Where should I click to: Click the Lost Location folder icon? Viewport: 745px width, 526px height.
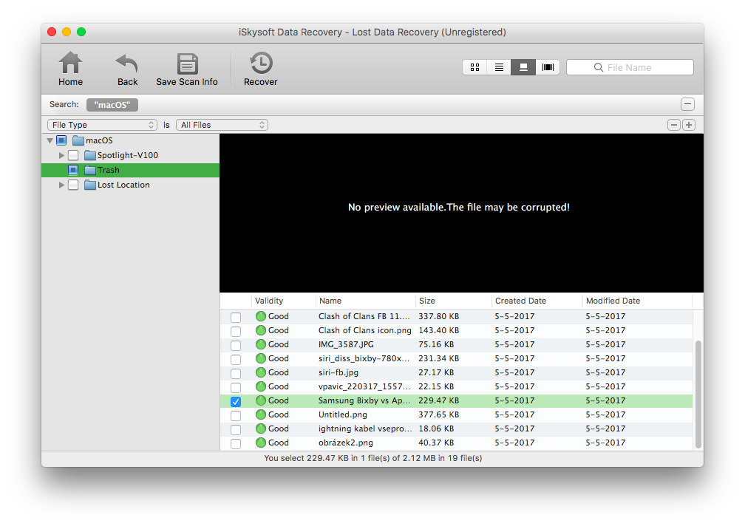[90, 185]
